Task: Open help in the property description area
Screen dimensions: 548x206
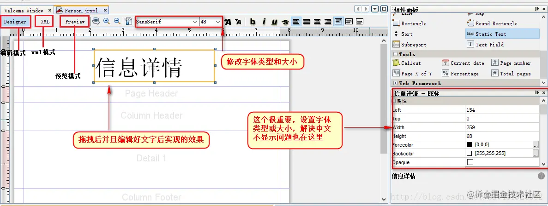Action: [541, 176]
